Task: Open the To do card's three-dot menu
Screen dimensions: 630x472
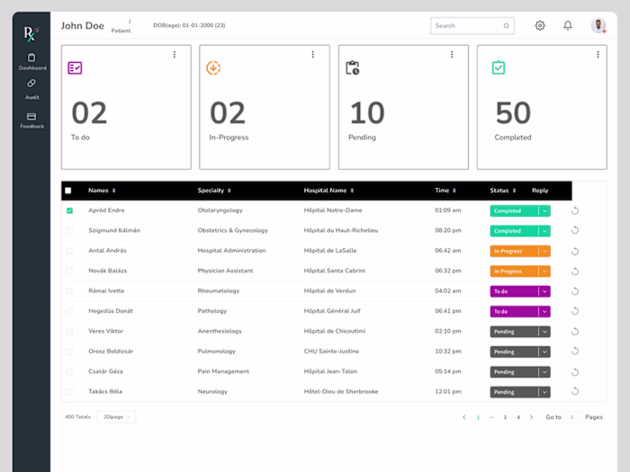Action: [x=175, y=55]
